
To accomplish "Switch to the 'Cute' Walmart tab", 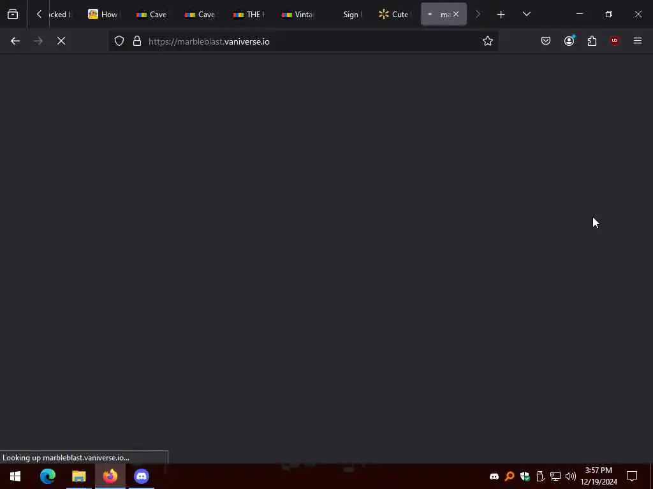I will click(393, 15).
